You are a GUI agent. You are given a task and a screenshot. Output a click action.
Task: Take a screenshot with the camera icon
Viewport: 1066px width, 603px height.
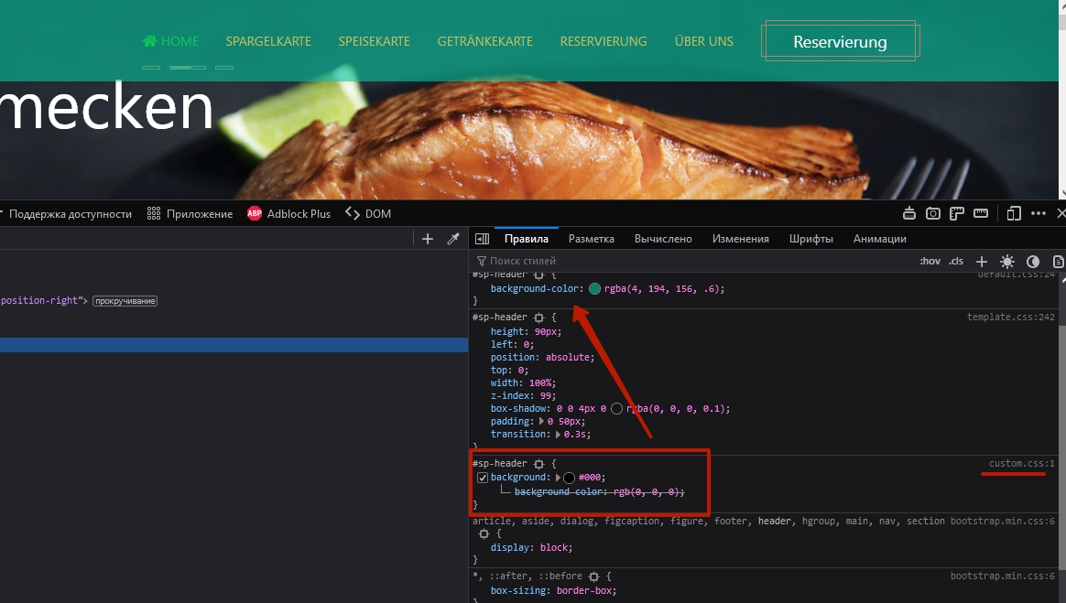tap(933, 213)
